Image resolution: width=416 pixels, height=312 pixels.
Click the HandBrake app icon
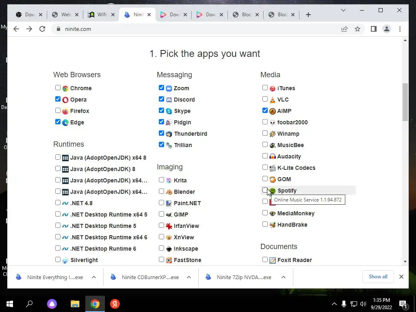coord(273,225)
